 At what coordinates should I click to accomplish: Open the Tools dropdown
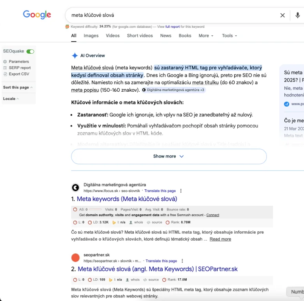pyautogui.click(x=229, y=36)
